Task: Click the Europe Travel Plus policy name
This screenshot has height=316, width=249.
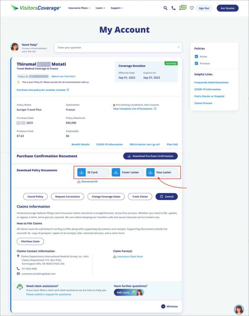Action: tap(29, 110)
